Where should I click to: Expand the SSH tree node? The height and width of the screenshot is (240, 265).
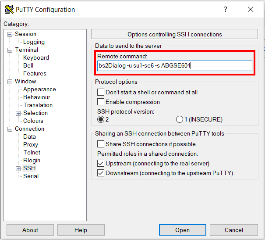[18, 168]
